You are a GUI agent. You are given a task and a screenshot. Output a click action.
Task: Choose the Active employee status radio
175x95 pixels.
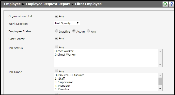[x=74, y=31]
